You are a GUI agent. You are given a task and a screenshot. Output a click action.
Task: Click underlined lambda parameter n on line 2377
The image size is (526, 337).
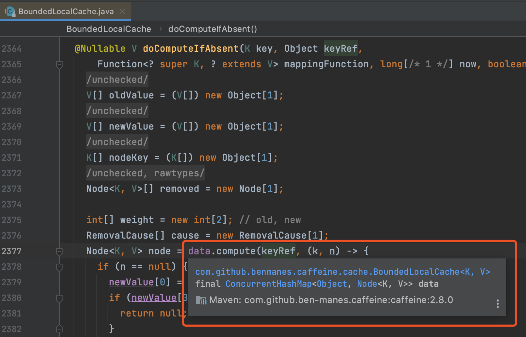coord(332,251)
